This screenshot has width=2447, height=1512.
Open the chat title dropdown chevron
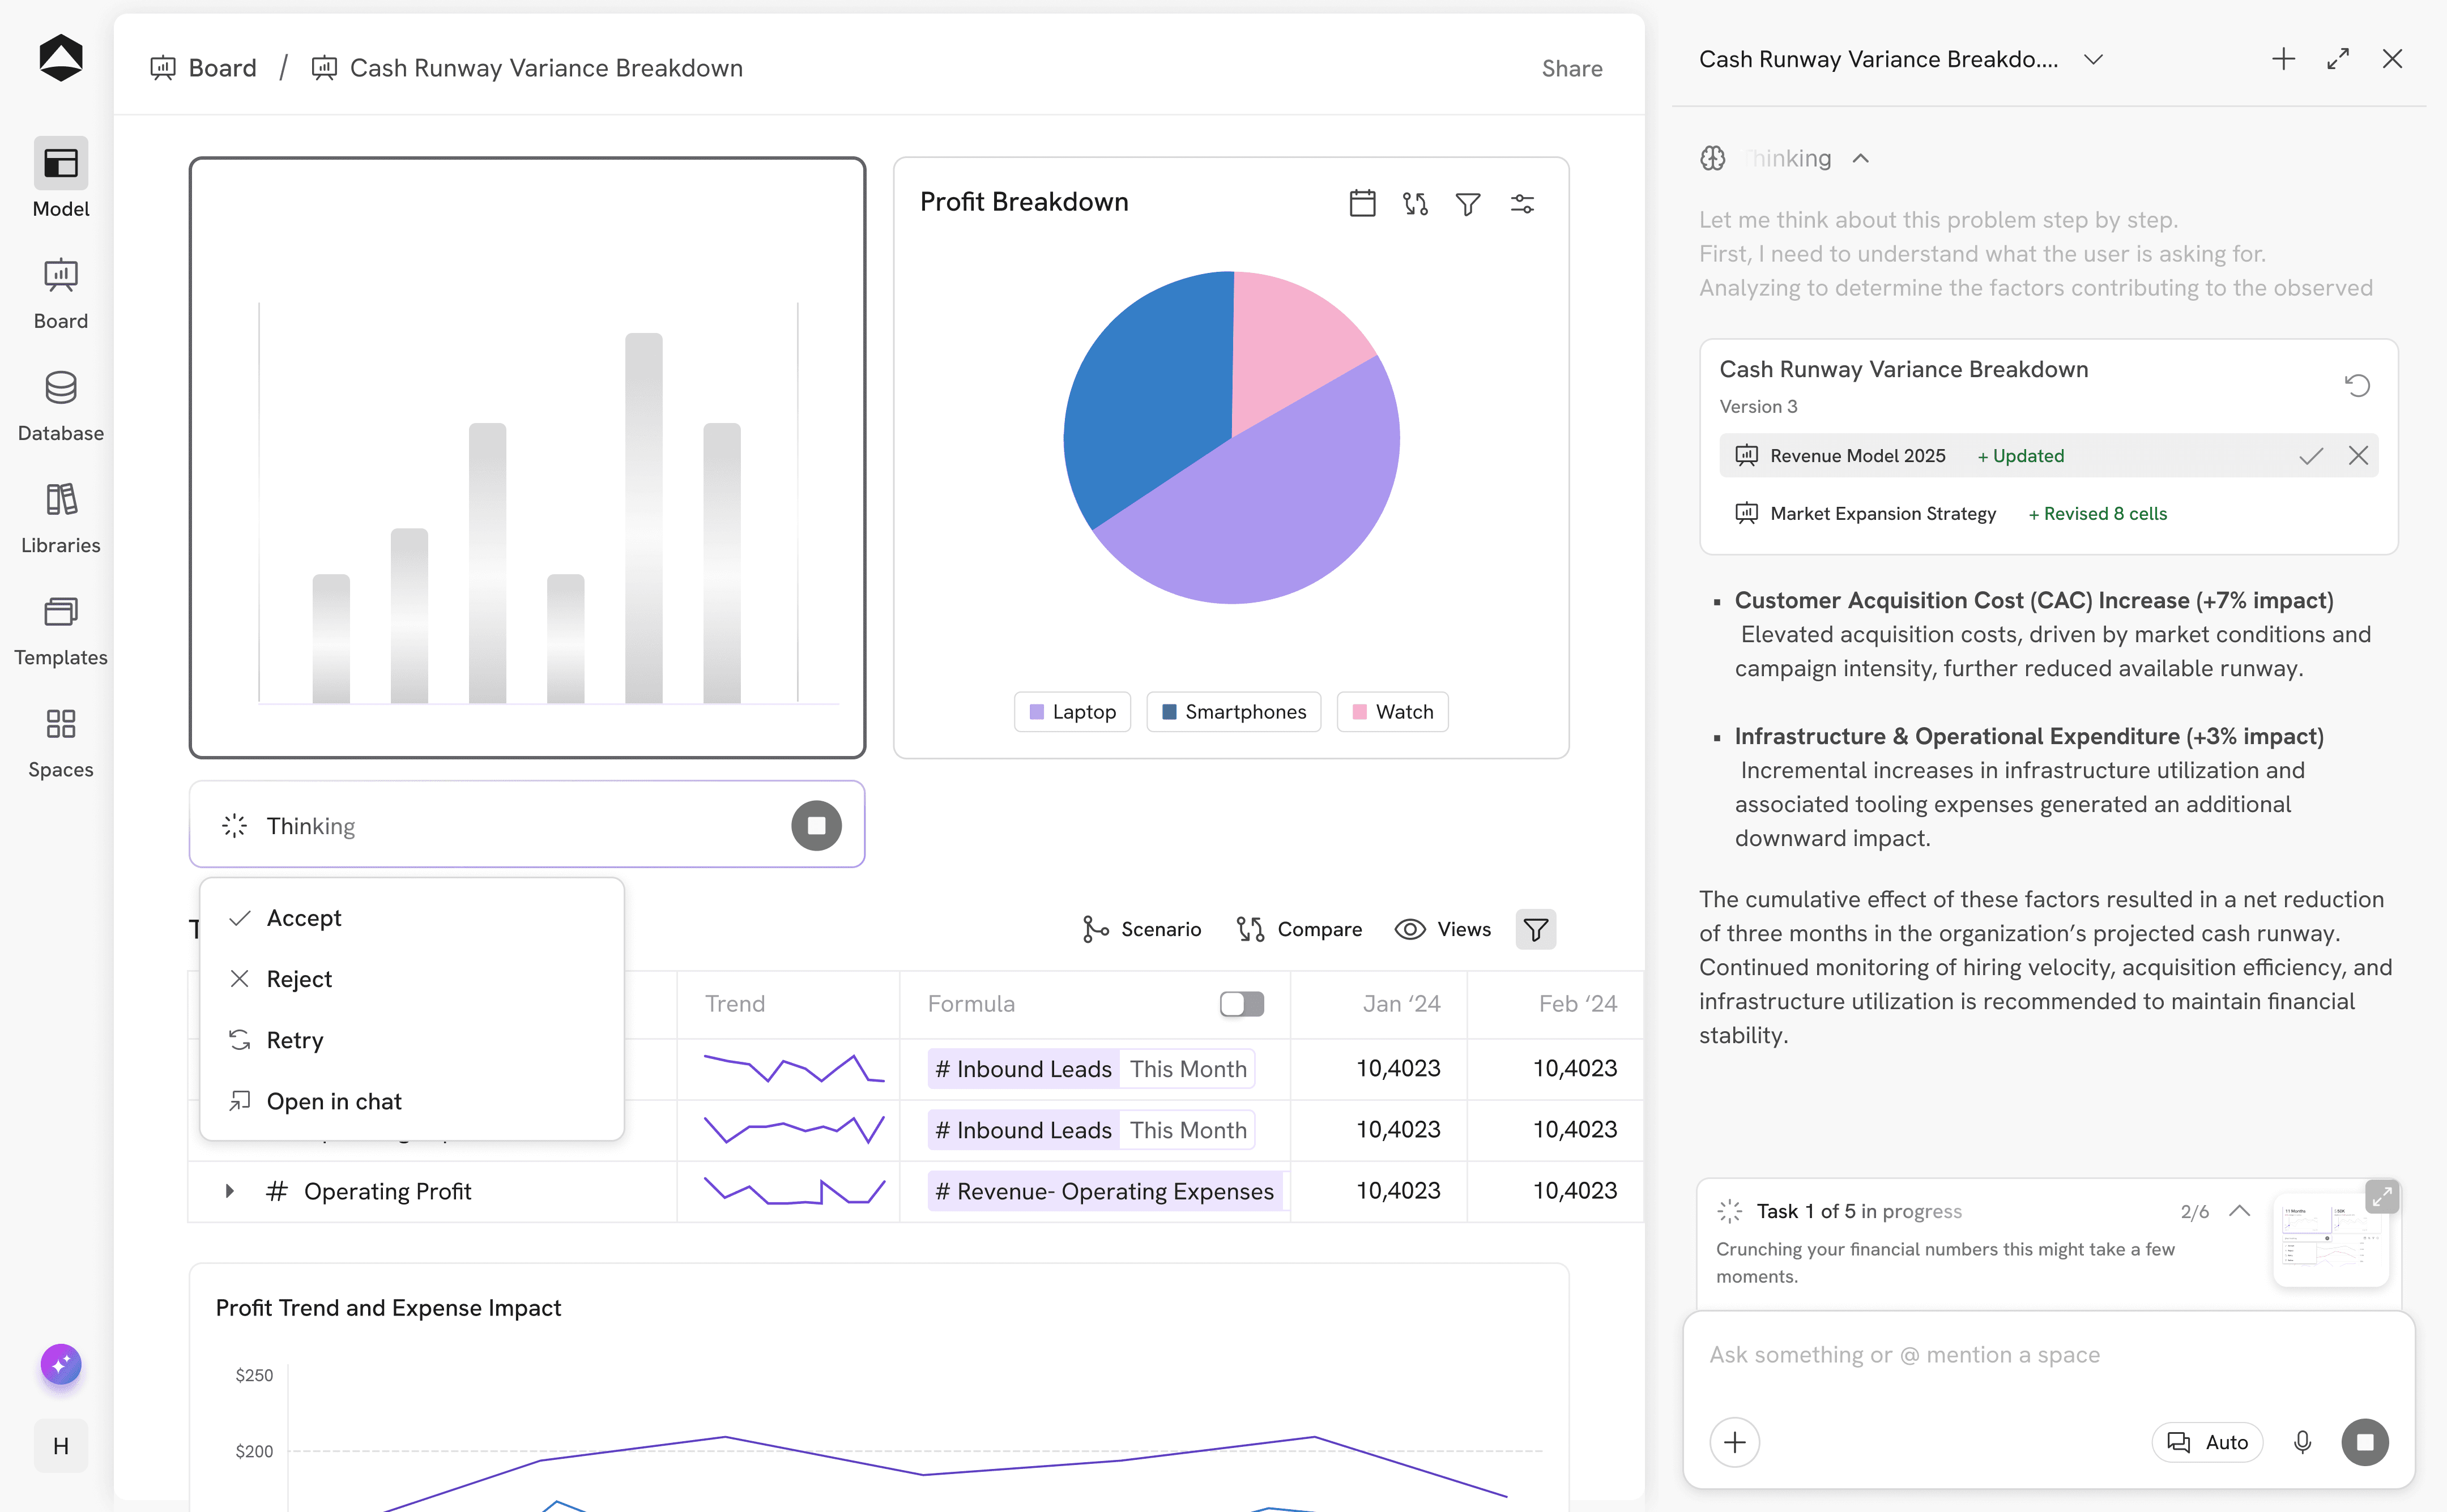(x=2093, y=59)
